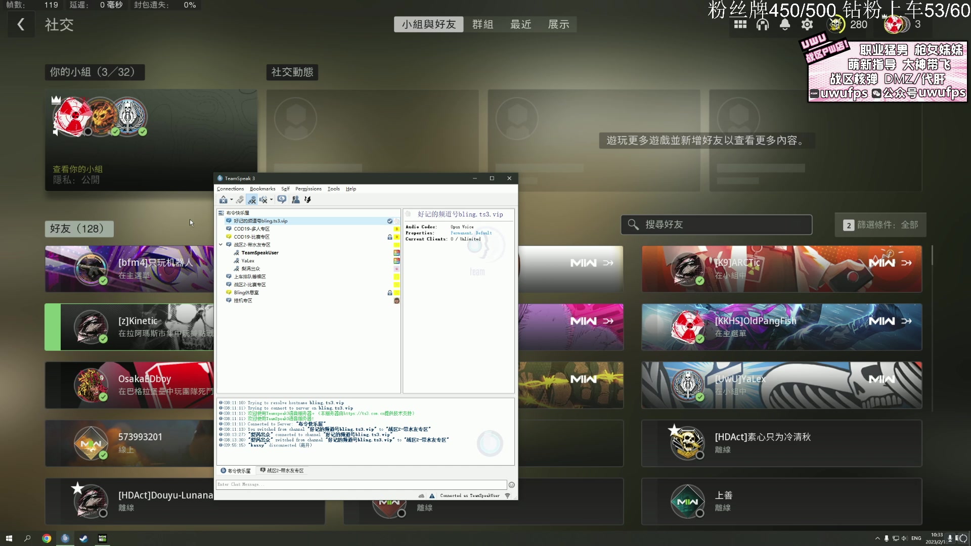
Task: Open friend card [UwU]YaLex
Action: tap(781, 385)
